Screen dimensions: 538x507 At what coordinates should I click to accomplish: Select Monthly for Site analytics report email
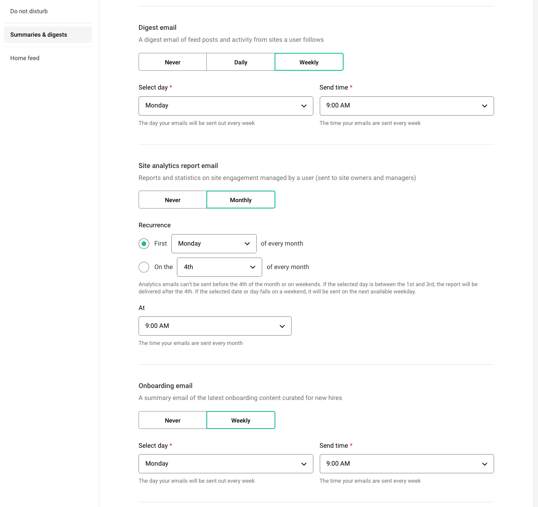pyautogui.click(x=240, y=200)
